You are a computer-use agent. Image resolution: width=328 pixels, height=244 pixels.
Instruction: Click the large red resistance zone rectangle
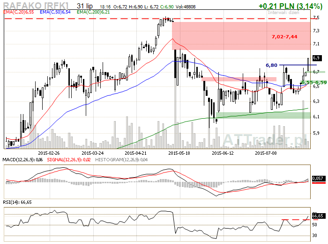point(241,36)
